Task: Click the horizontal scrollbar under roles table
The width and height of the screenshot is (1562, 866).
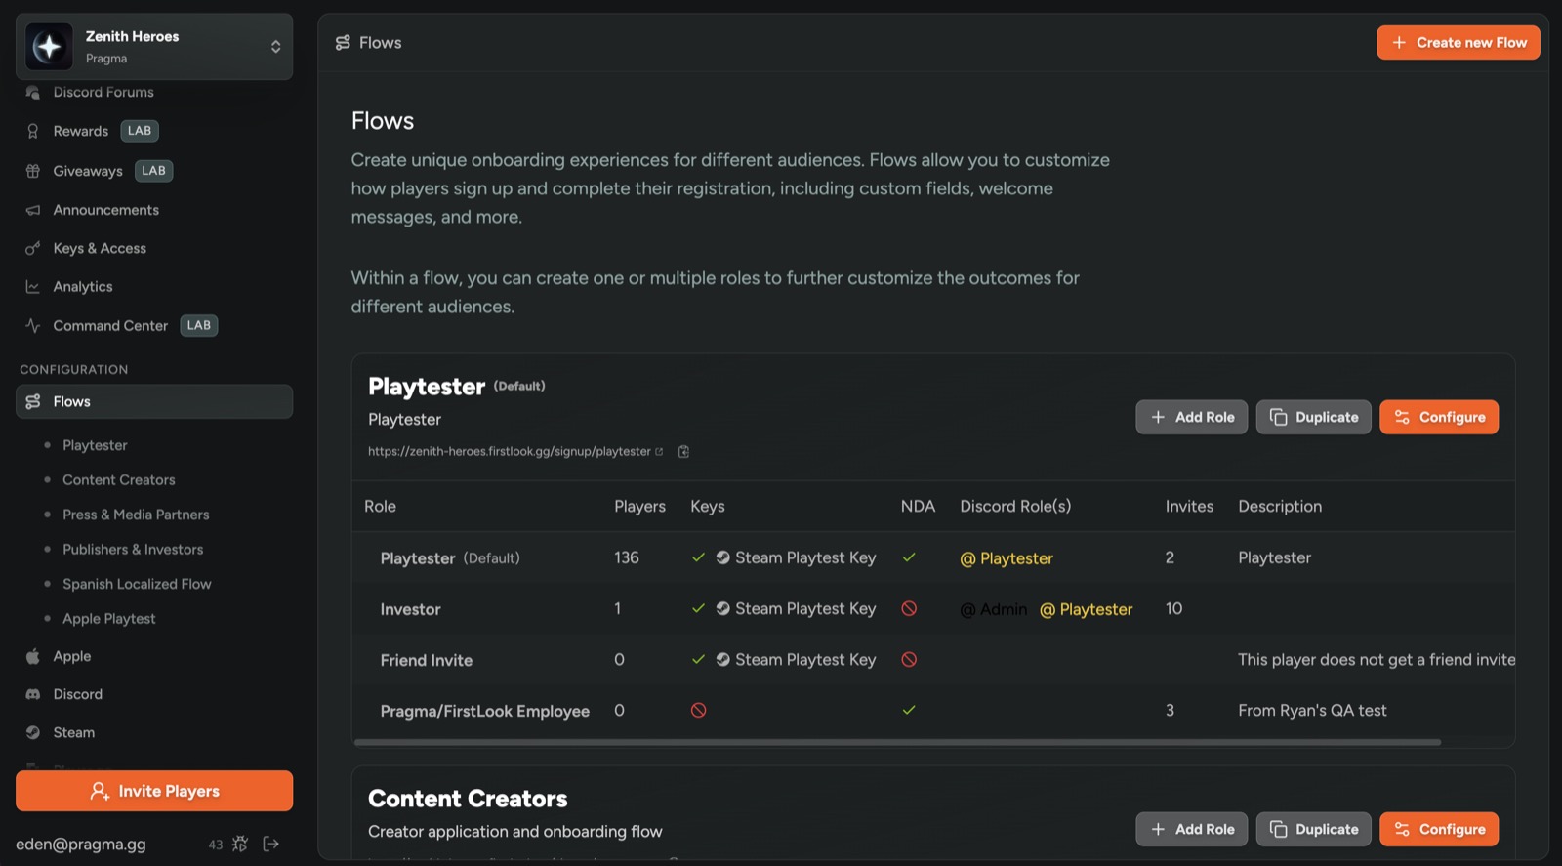Action: point(897,742)
